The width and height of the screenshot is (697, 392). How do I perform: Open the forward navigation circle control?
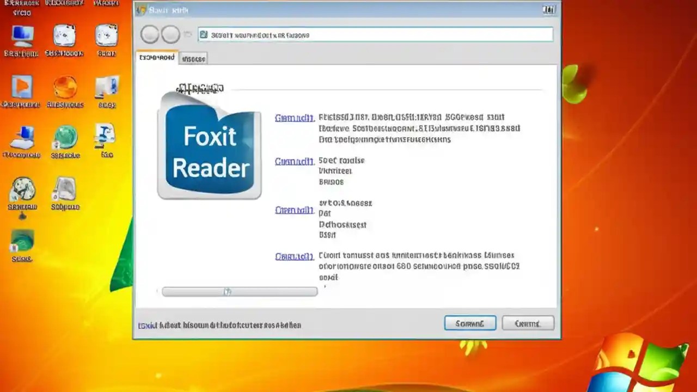click(170, 34)
